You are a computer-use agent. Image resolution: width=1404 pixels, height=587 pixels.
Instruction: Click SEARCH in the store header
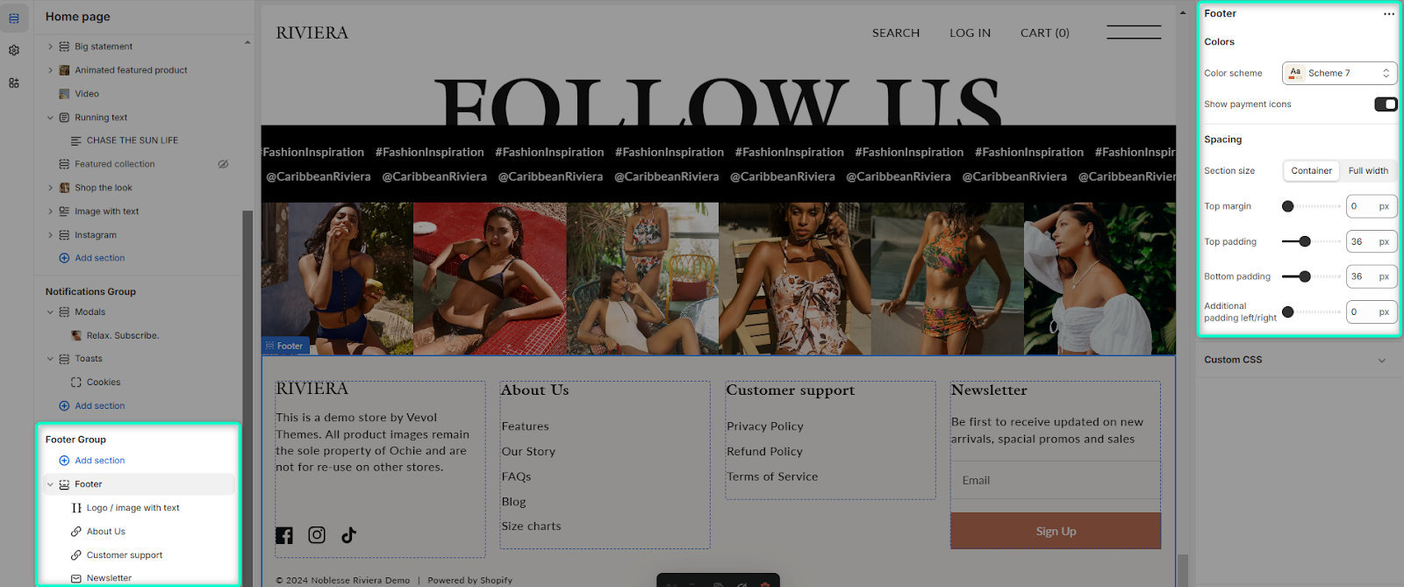coord(896,32)
